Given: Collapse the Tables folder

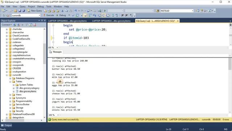Looking at the screenshot, I should pos(10,82).
